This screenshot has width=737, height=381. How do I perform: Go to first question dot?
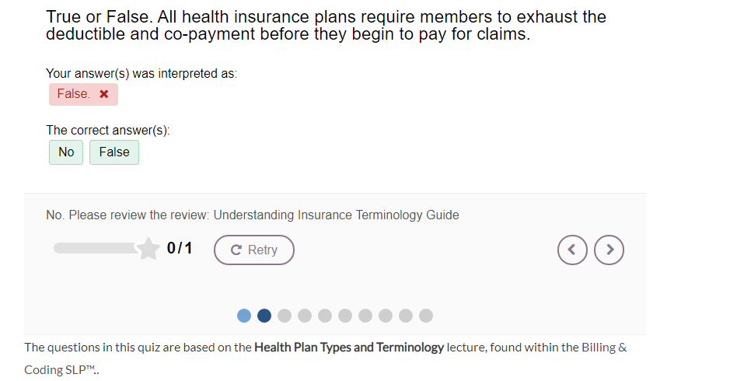[x=244, y=316]
